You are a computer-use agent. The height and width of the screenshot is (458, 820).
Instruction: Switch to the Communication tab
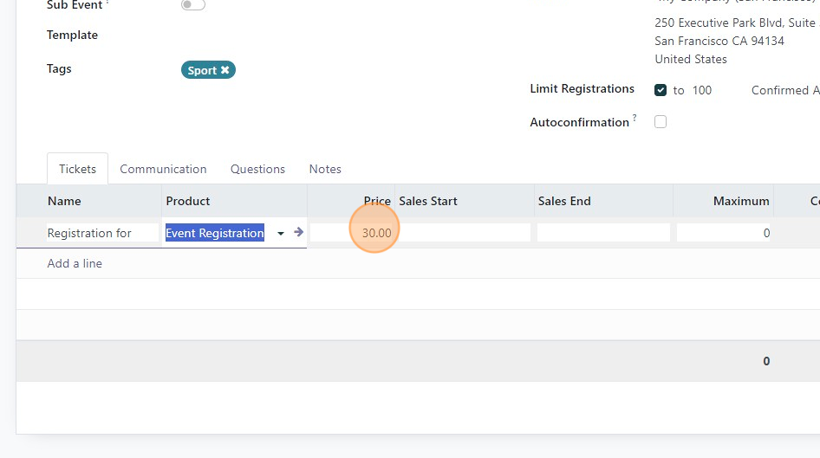pos(163,169)
